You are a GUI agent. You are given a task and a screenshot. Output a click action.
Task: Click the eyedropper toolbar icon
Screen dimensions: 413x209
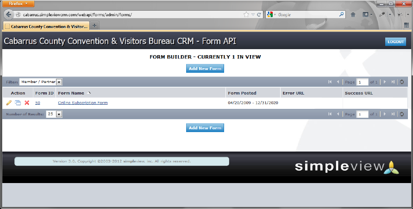pos(382,15)
